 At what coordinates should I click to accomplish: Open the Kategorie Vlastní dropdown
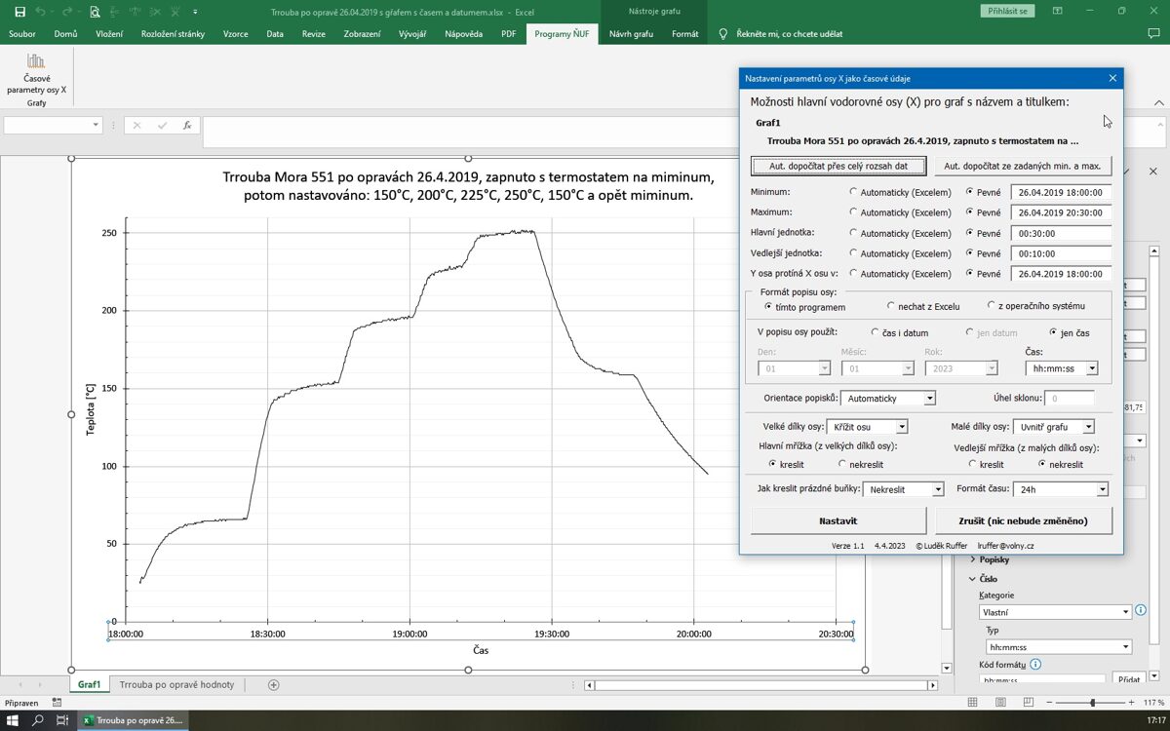(1126, 612)
